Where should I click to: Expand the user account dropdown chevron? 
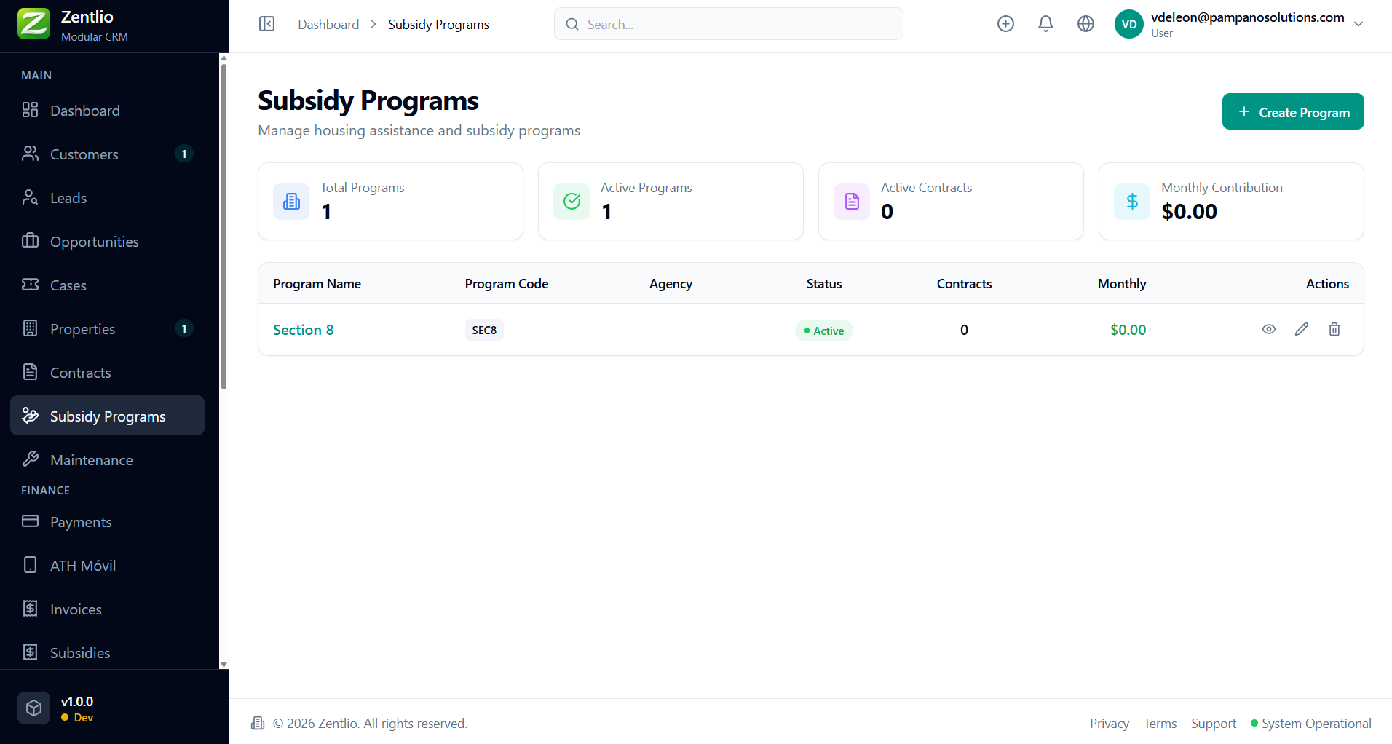click(1359, 24)
